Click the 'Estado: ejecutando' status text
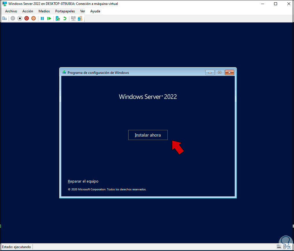 (x=16, y=247)
